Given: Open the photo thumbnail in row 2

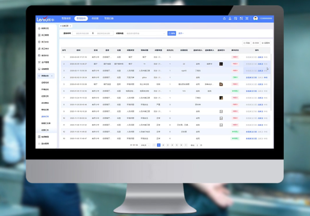Looking at the screenshot, I should tap(221, 64).
